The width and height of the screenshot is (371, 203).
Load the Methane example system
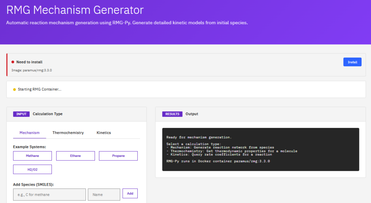tap(32, 156)
